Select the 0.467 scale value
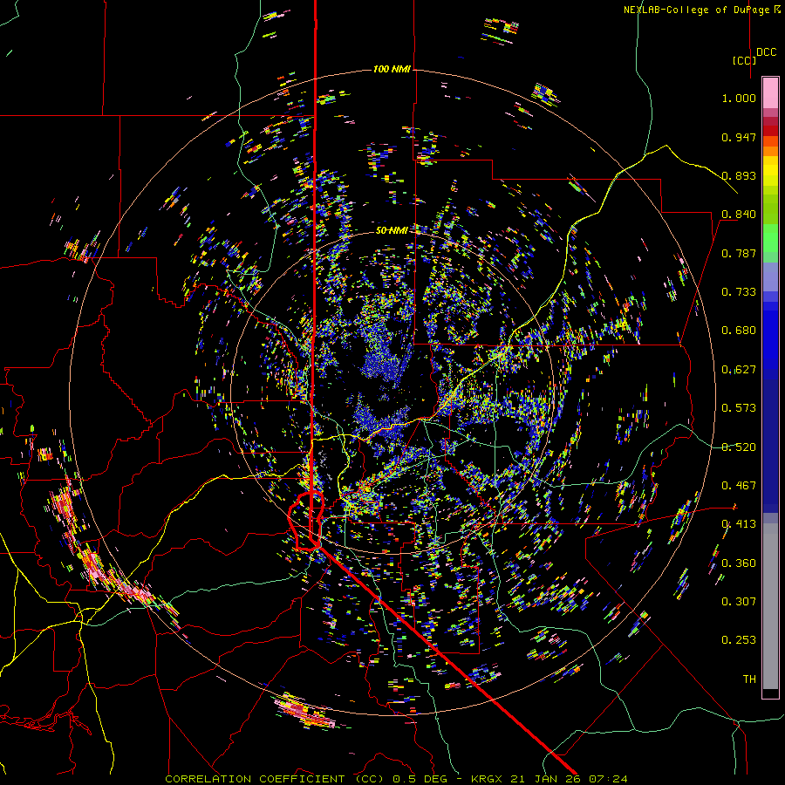This screenshot has width=785, height=785. coord(739,486)
